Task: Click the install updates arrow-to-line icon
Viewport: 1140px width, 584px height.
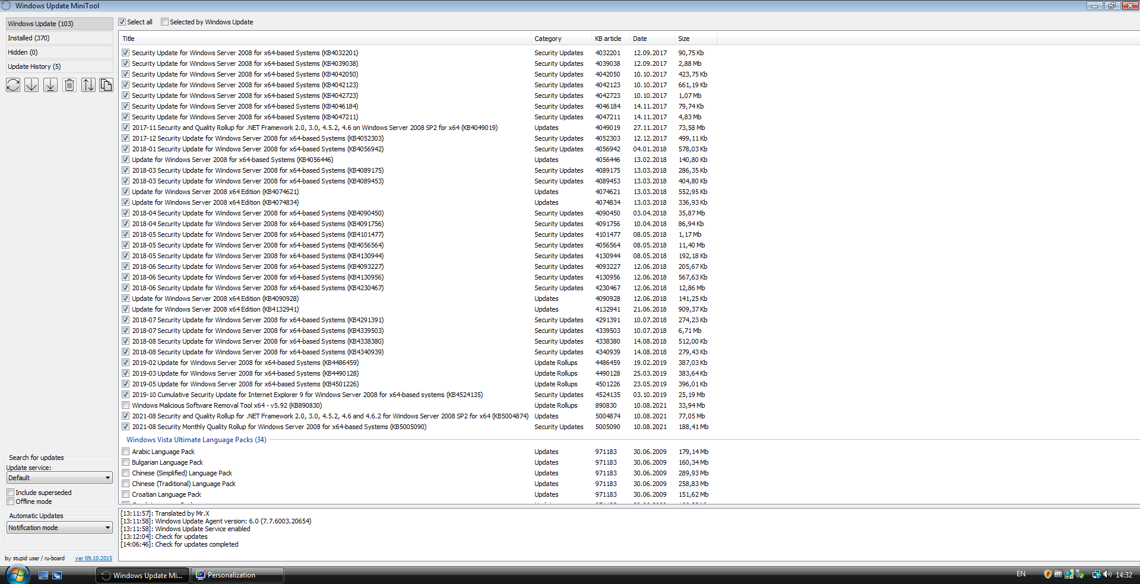Action: click(x=50, y=85)
